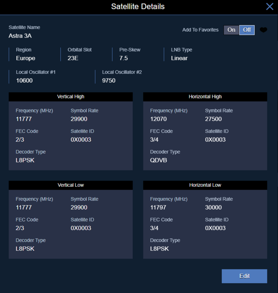Select the Region value Europe
Image resolution: width=278 pixels, height=293 pixels.
(26, 58)
